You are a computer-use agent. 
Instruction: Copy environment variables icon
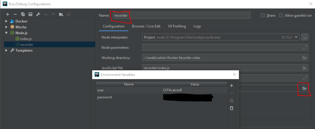point(232,101)
